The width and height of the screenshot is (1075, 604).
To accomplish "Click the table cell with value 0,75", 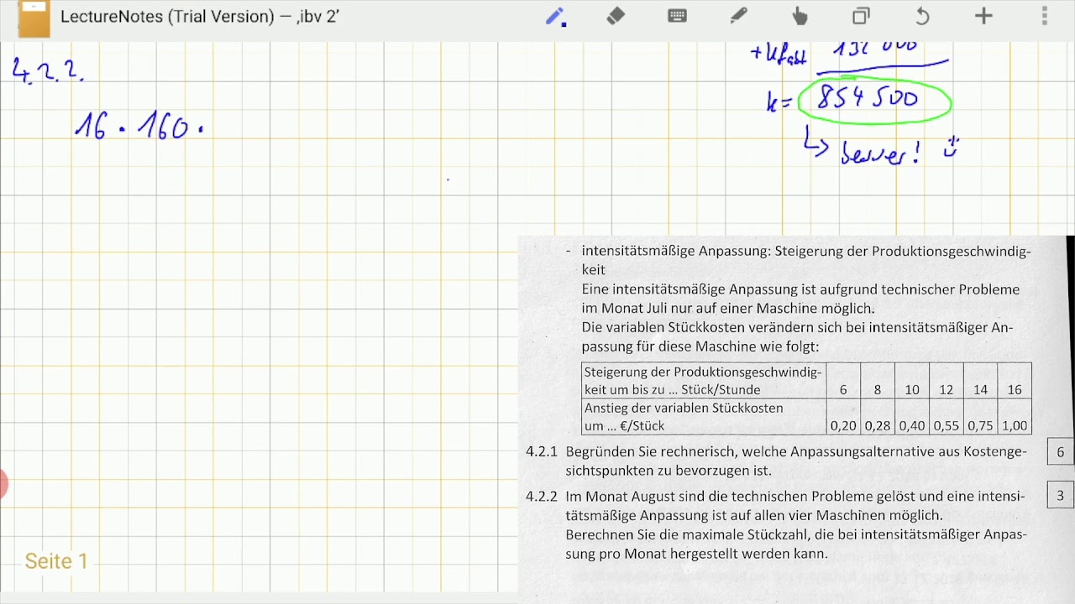I will 980,425.
